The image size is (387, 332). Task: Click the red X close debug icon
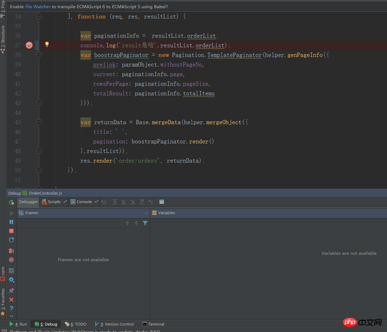pos(11,300)
